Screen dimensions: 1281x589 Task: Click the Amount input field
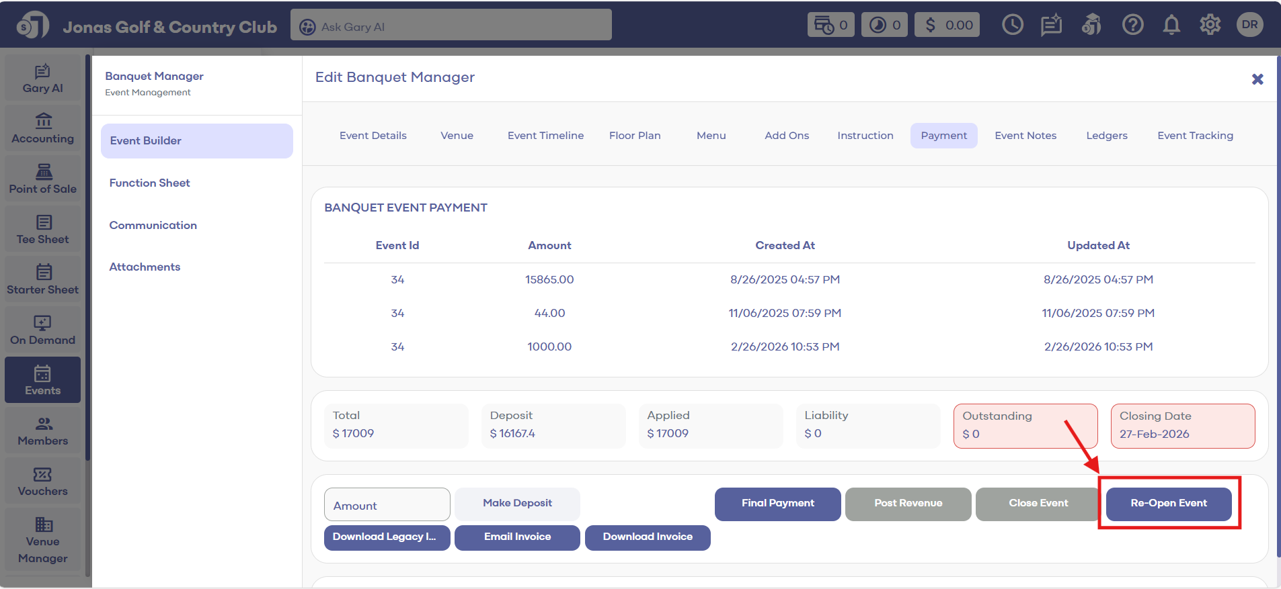[x=387, y=505]
